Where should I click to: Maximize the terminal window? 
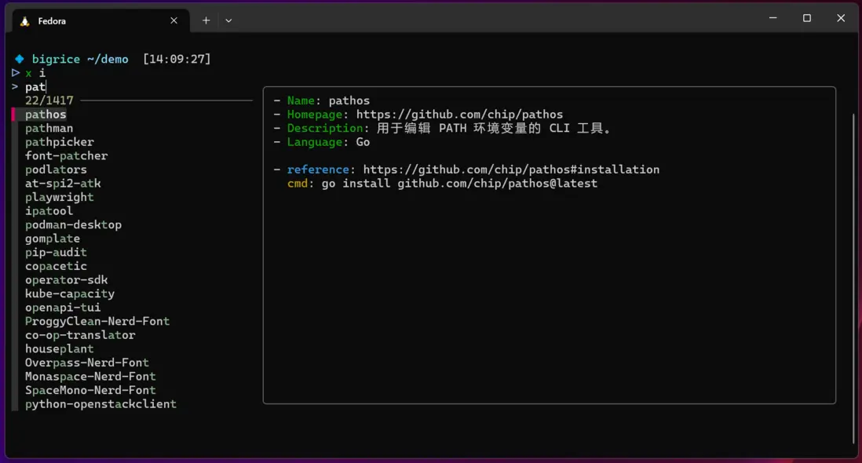point(806,18)
